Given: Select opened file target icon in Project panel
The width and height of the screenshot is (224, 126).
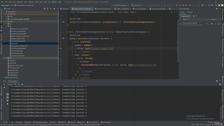Looking at the screenshot, I should (44, 9).
